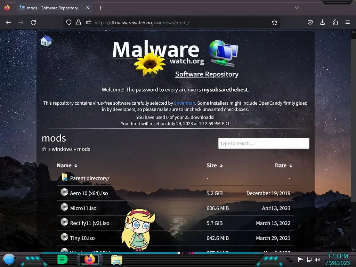The image size is (356, 267).
Task: Switch to Firefox in the taskbar
Action: (90, 259)
